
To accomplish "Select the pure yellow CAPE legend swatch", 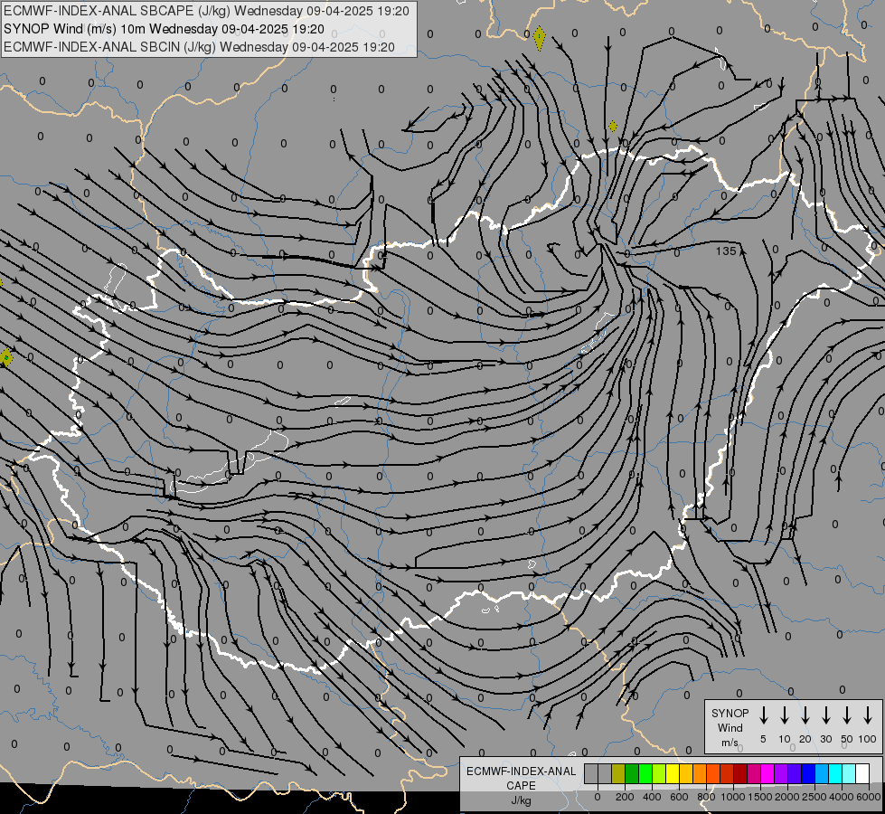I will (x=673, y=773).
